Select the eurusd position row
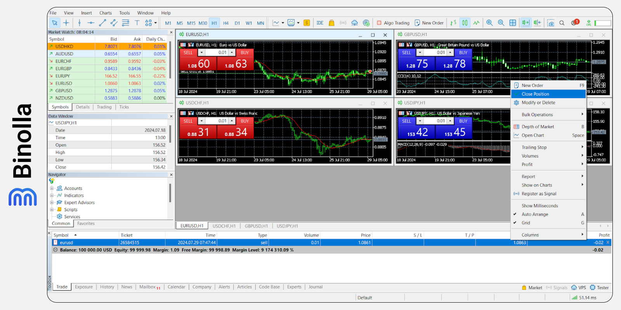 pyautogui.click(x=332, y=243)
